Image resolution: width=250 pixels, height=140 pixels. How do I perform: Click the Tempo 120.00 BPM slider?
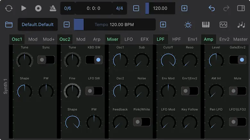(114, 25)
